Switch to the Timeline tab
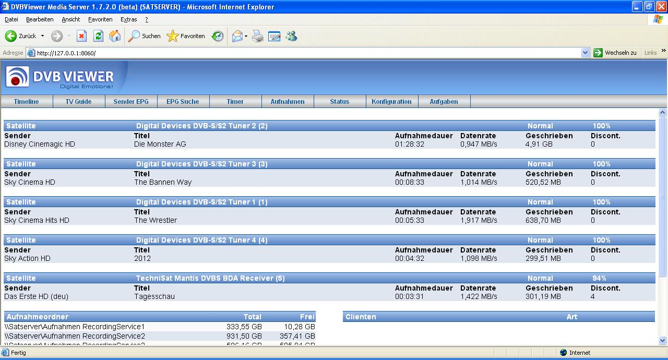Screen dimensions: 668x360 tap(27, 102)
